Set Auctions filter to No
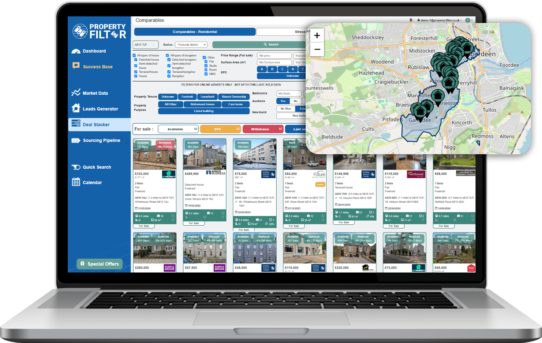The image size is (542, 343). (296, 101)
